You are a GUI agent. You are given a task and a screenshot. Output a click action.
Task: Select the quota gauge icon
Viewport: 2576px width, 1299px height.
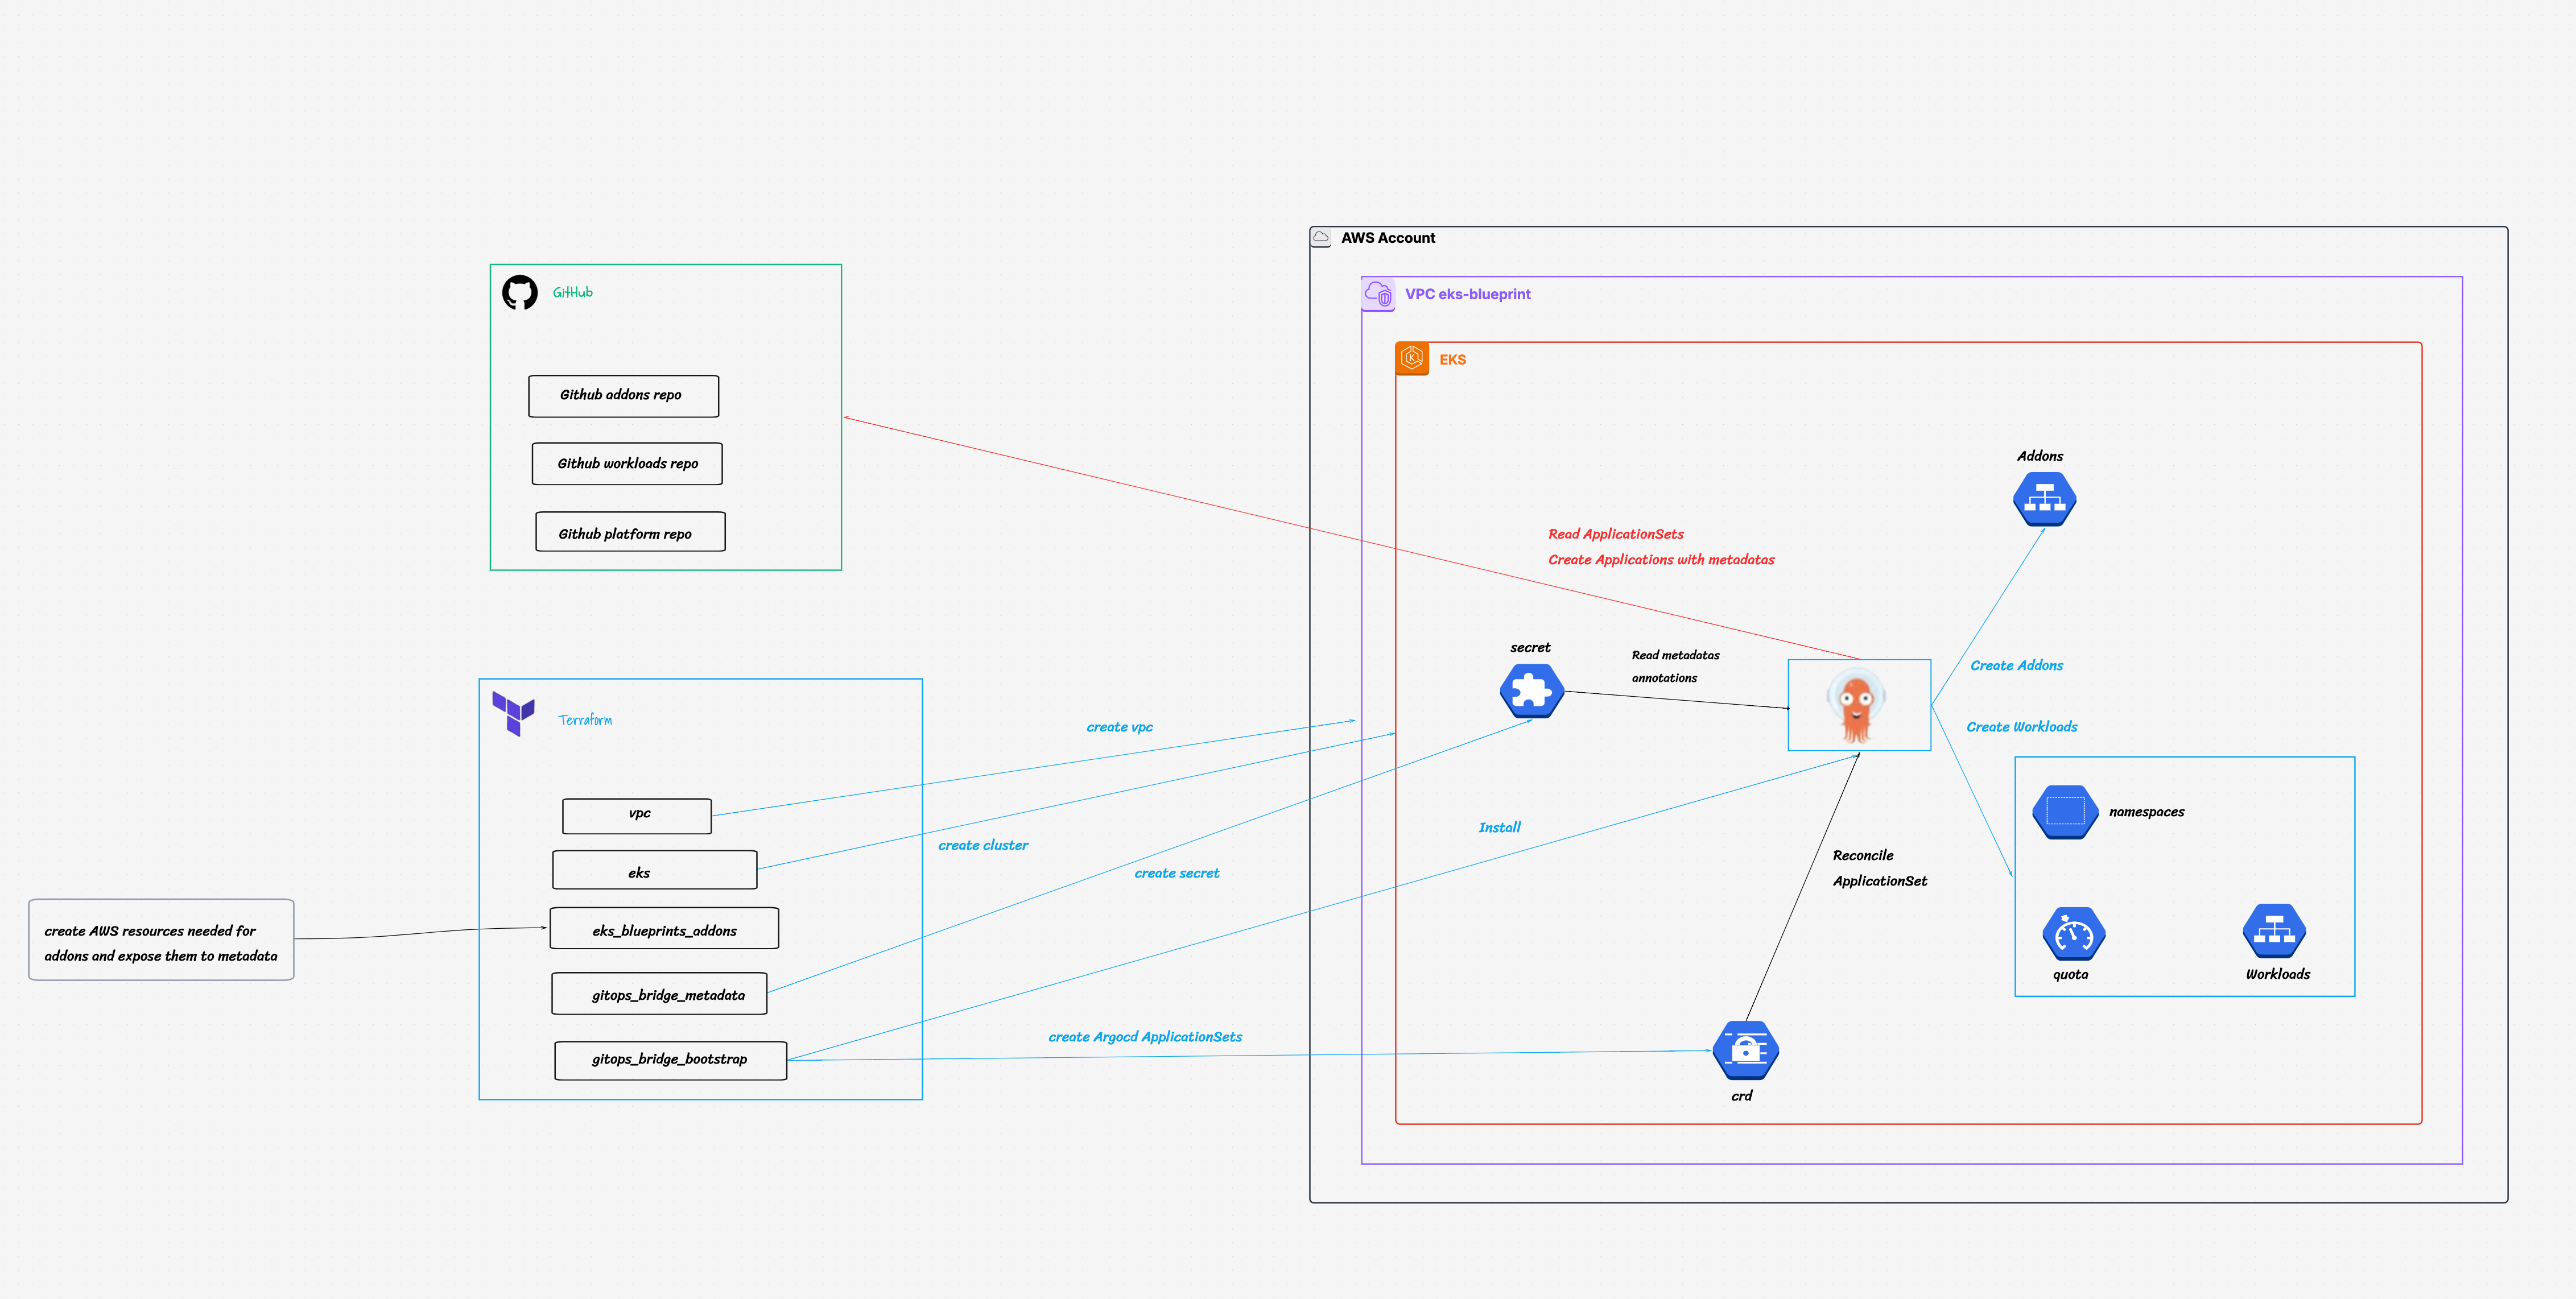click(2073, 935)
